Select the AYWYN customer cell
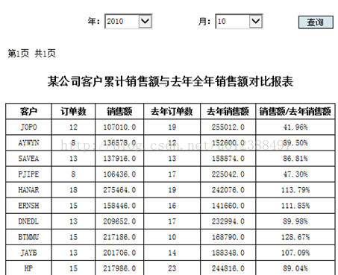 [28, 143]
